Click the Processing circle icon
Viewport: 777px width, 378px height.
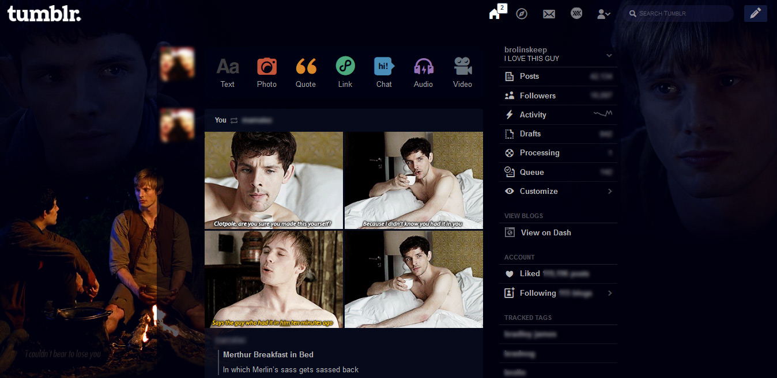coord(510,152)
